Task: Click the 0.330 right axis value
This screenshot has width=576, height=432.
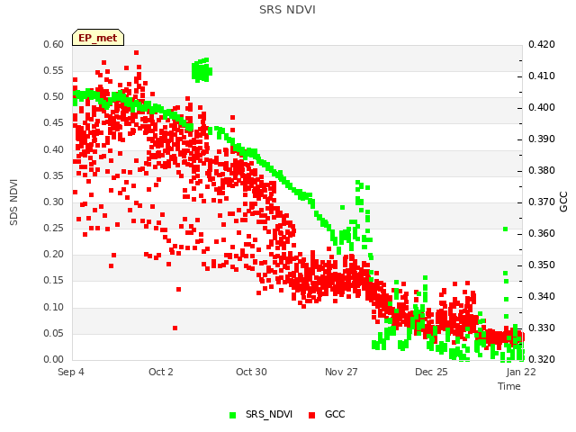Action: coord(542,328)
